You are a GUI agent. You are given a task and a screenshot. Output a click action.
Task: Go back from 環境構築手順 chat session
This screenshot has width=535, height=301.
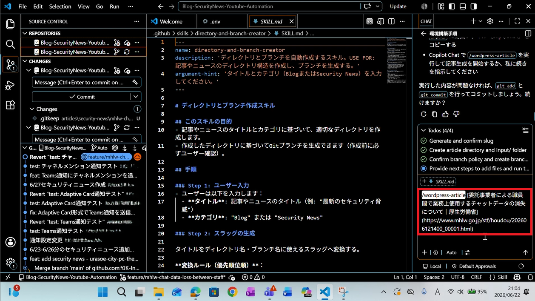click(x=423, y=34)
